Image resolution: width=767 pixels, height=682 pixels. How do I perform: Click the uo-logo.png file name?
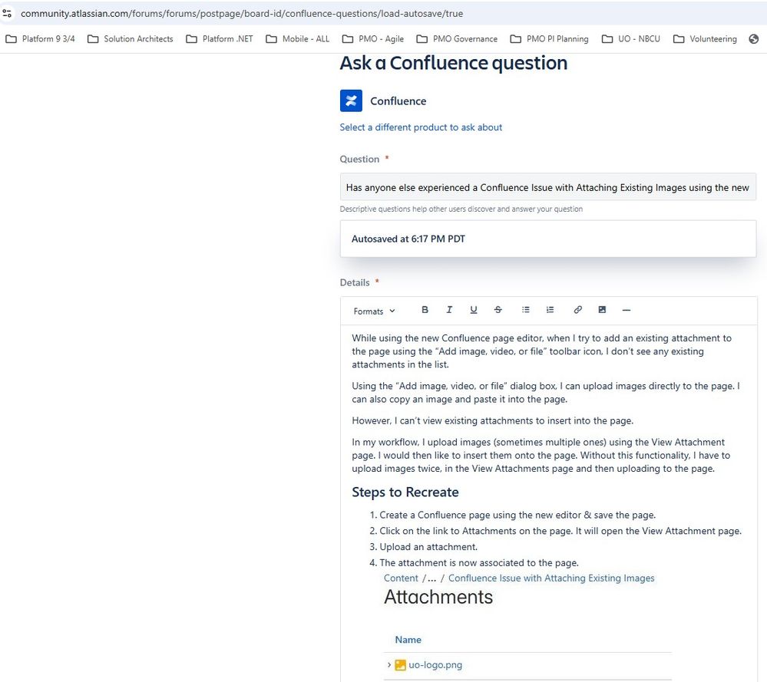435,665
